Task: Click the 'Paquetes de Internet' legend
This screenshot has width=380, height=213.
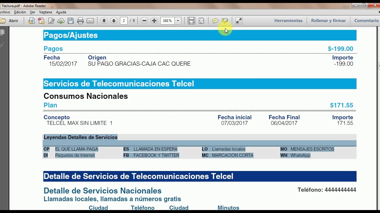Action: pos(75,155)
